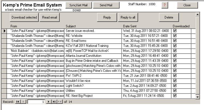The height and width of the screenshot is (110, 204).
Task: Click the Reply button
Action: (x=107, y=17)
